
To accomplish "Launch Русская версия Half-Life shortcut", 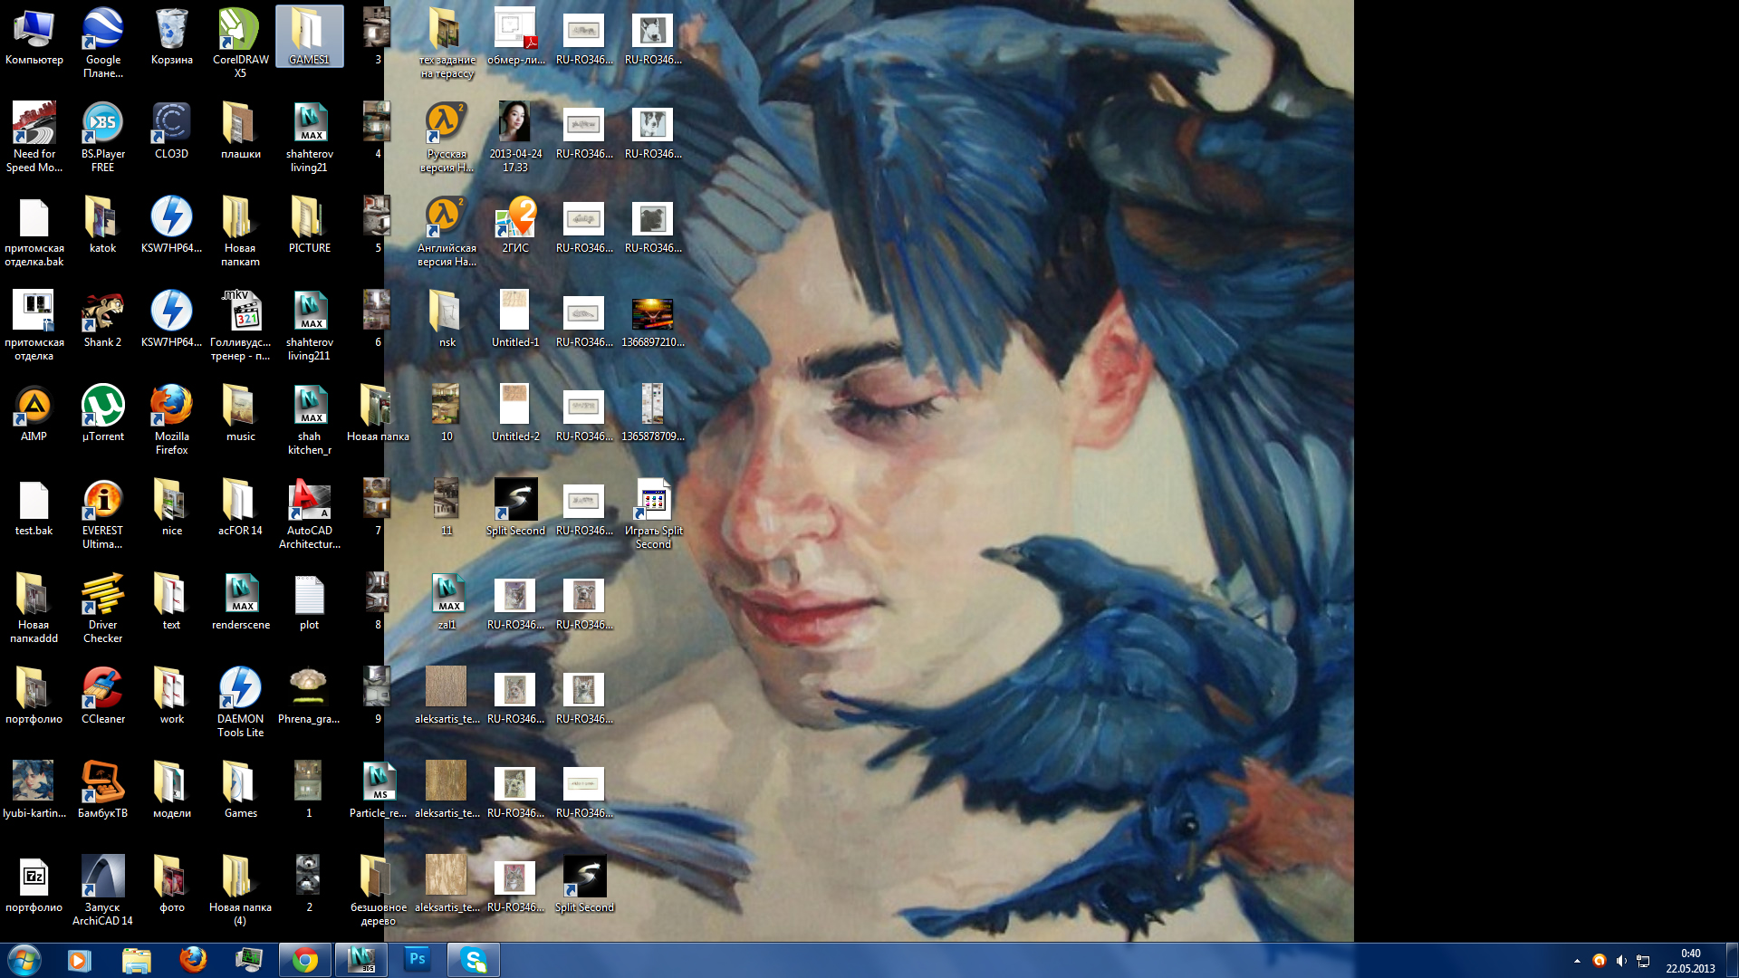I will (x=447, y=138).
